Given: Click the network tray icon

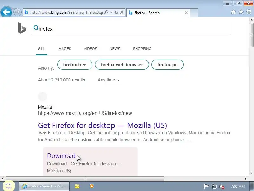Looking at the screenshot, I should tap(214, 187).
